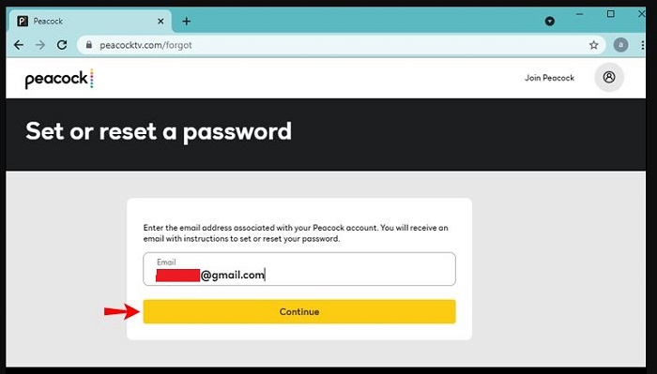
Task: Reload the Peacock forgot password page
Action: pos(62,45)
